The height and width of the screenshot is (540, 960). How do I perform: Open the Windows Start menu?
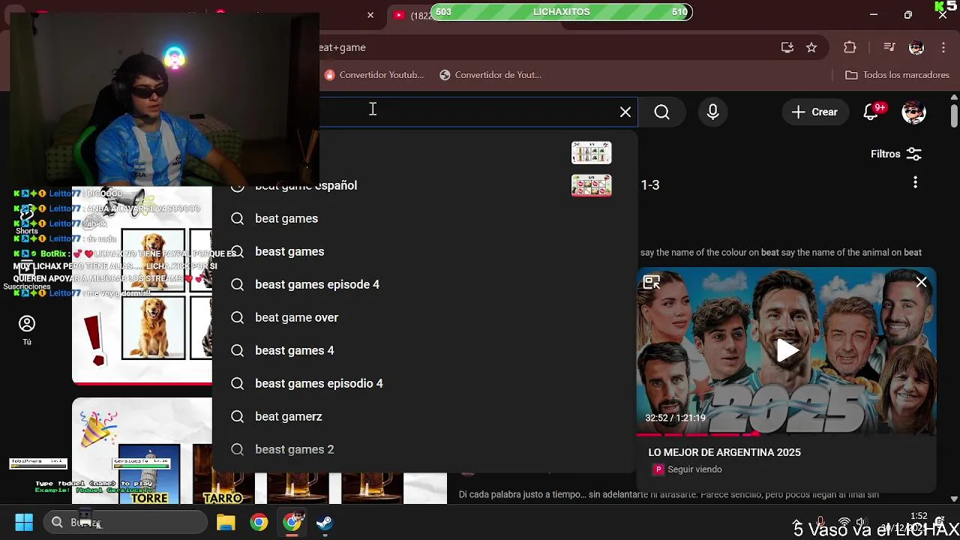pyautogui.click(x=24, y=523)
